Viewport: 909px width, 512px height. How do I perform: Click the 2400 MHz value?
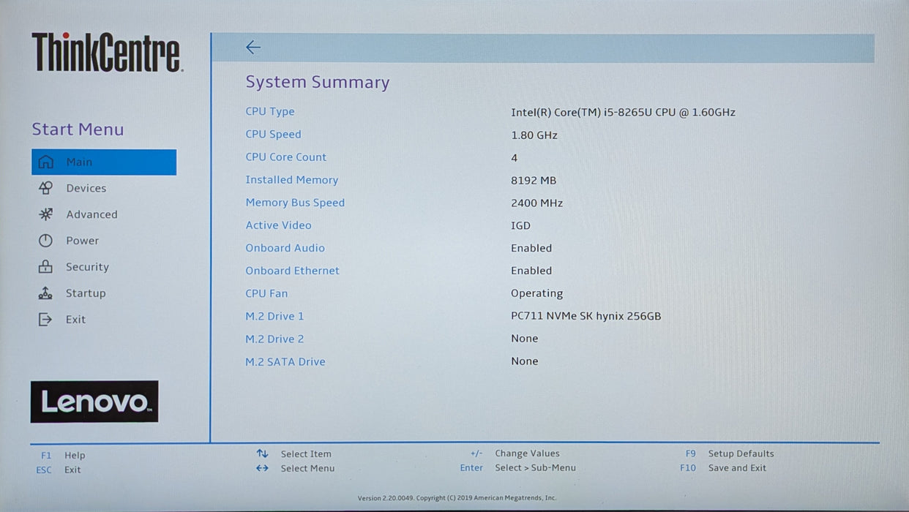click(536, 203)
